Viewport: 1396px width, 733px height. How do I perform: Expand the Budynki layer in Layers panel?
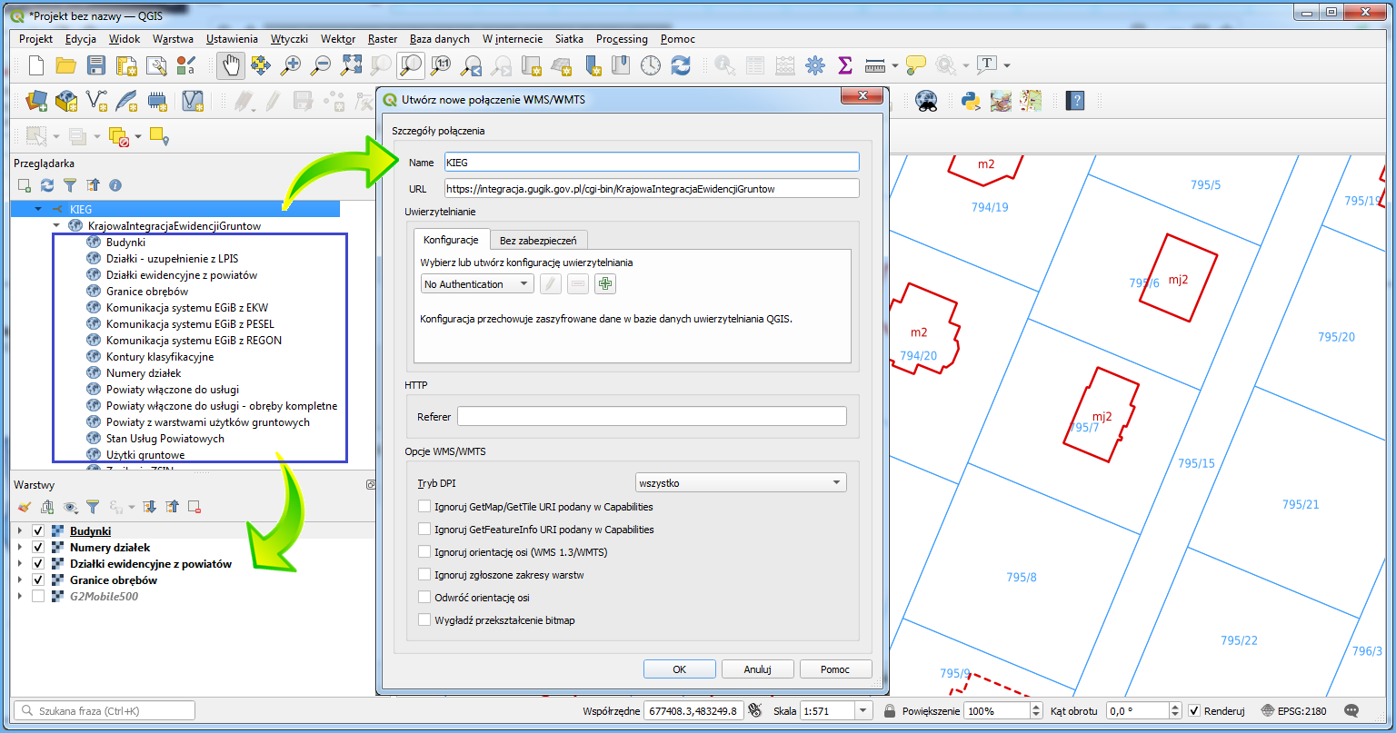click(20, 531)
